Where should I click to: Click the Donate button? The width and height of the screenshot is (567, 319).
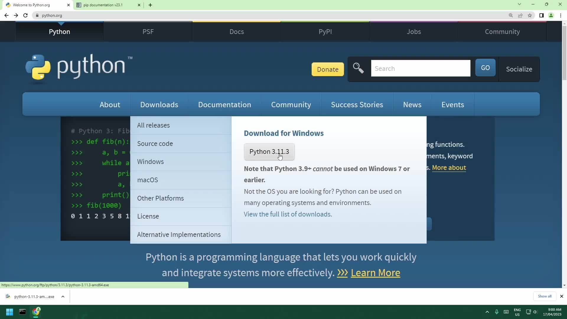coord(328,69)
